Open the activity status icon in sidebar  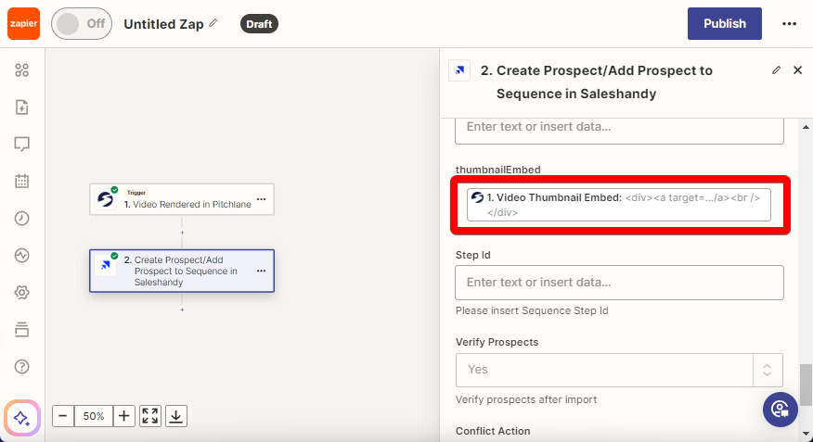pyautogui.click(x=21, y=255)
